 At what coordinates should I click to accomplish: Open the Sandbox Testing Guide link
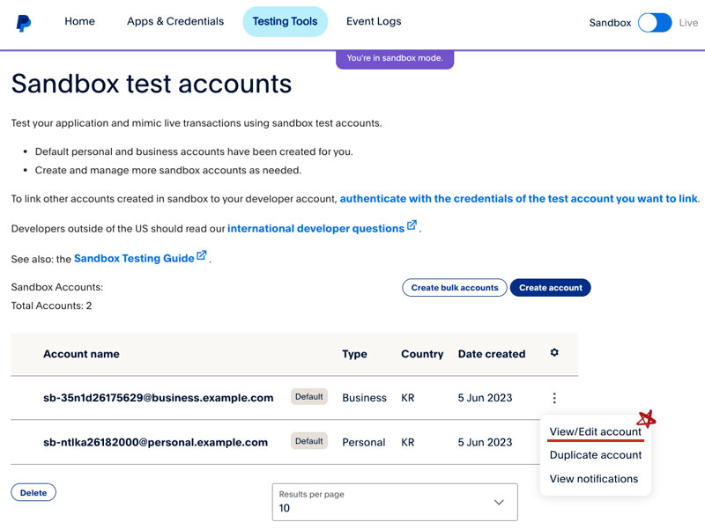(x=134, y=258)
